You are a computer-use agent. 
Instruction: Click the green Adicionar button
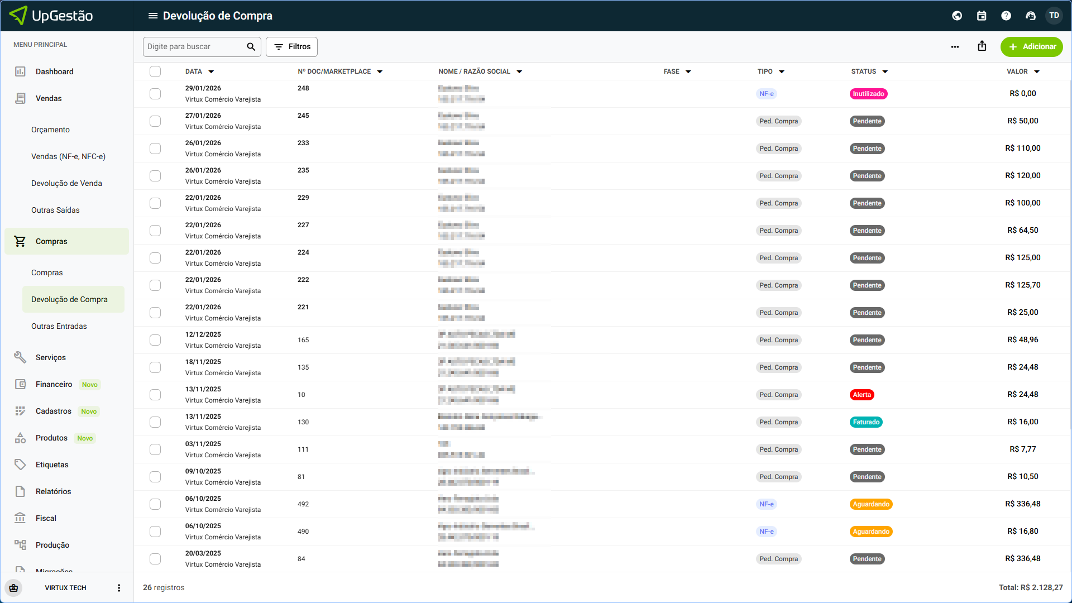[1031, 47]
